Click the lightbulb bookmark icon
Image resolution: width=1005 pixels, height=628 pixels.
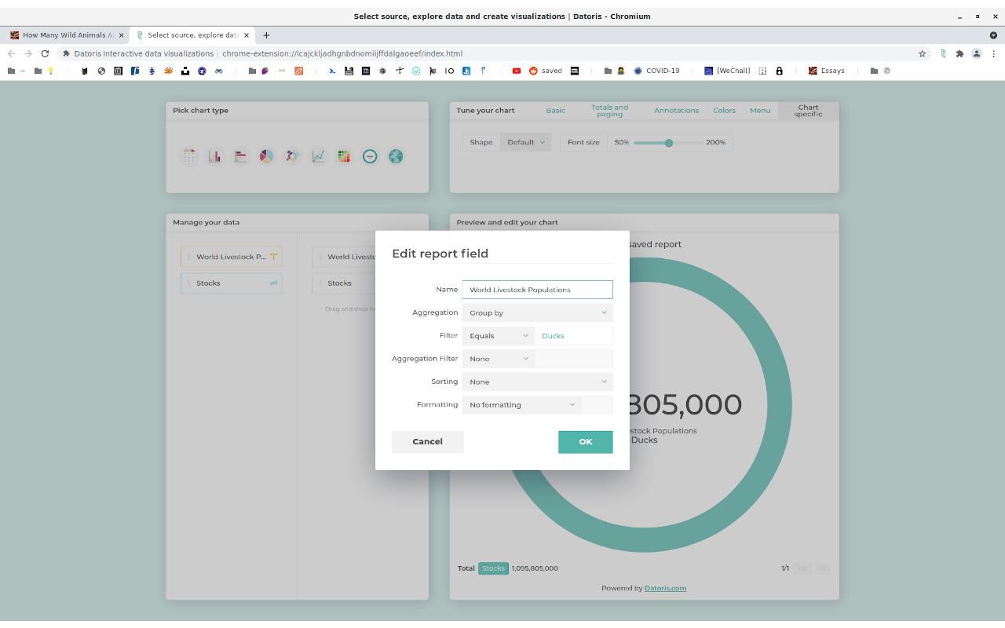tap(51, 71)
